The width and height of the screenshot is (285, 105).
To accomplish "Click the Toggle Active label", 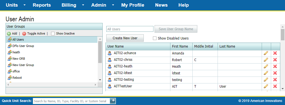I will (36, 33).
